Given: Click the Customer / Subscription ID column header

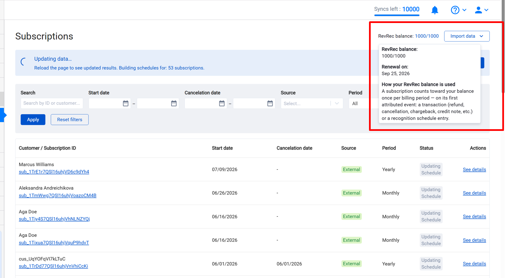Looking at the screenshot, I should click(47, 148).
